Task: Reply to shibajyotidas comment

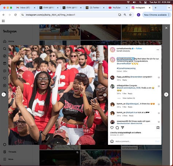Action: click(x=130, y=94)
